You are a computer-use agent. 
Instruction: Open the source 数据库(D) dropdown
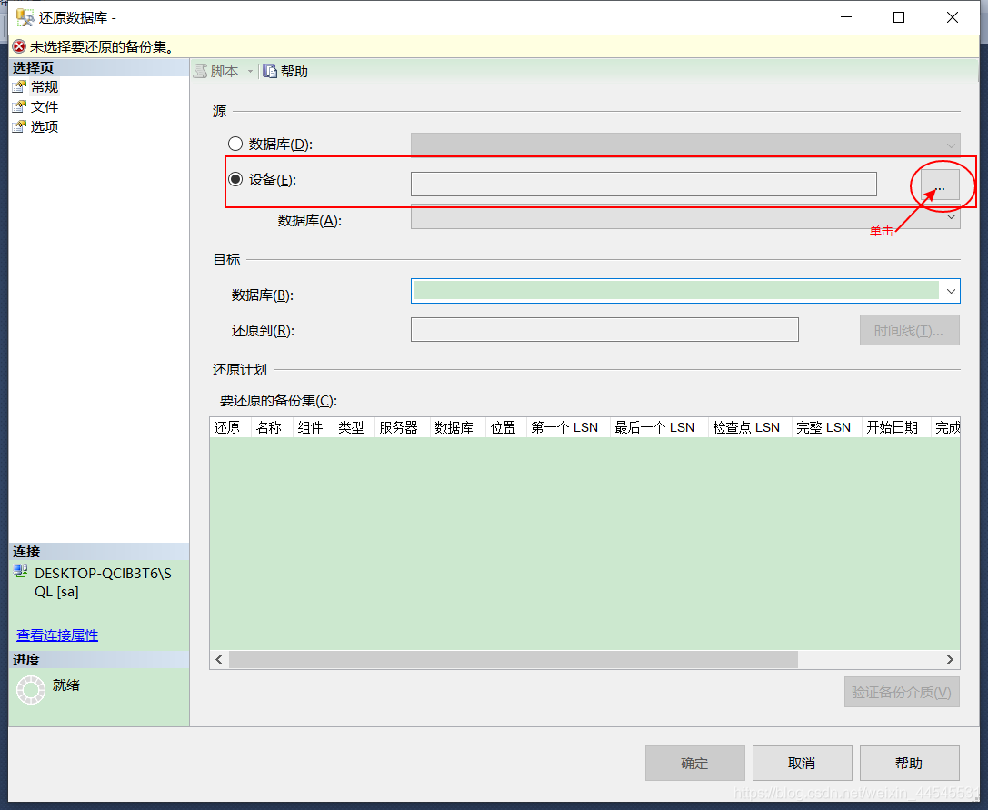pos(950,145)
